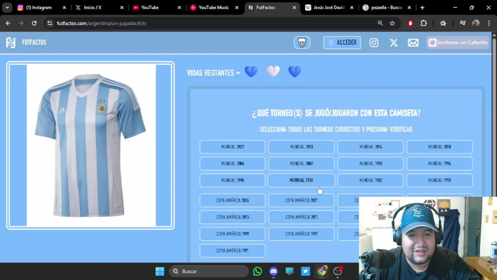Image resolution: width=497 pixels, height=280 pixels.
Task: Go back to previous page
Action: pos(8,23)
